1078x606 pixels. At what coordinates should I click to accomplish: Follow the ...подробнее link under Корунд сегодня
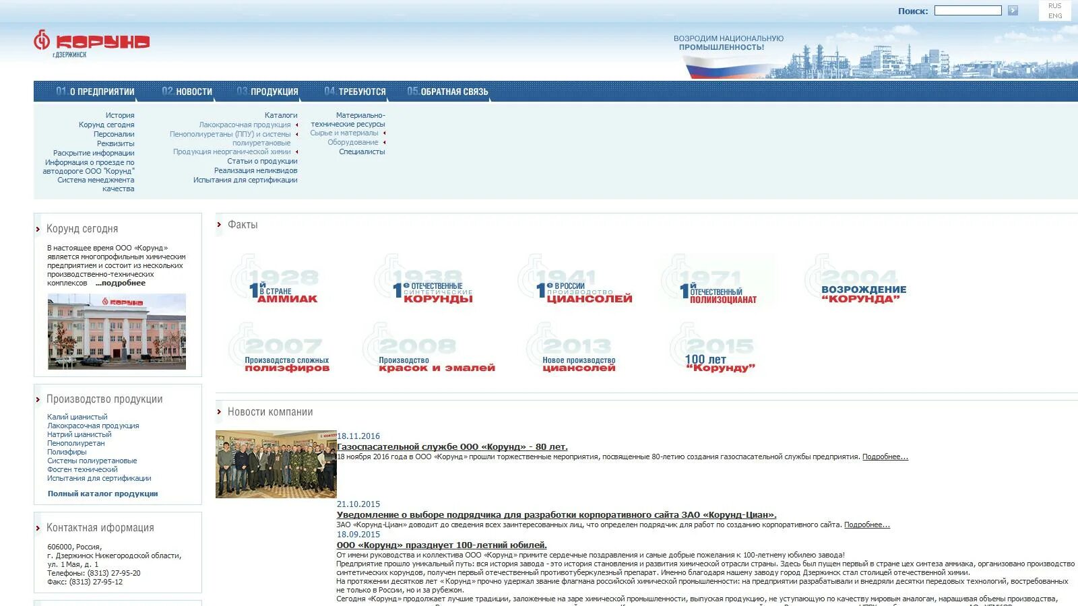(x=121, y=283)
